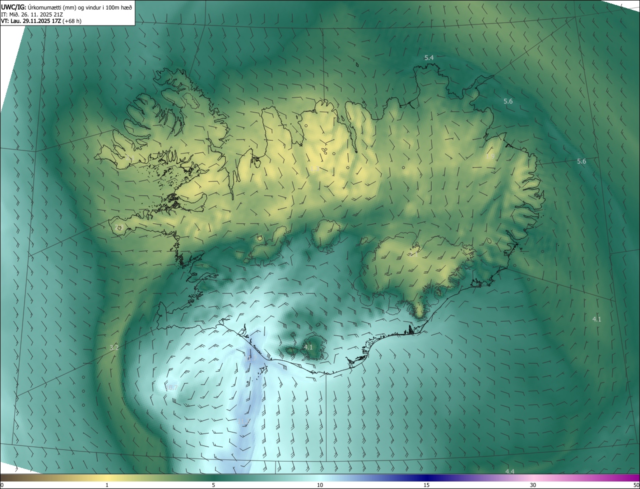Click the initial time line "IT: Mið. 26. 11. 2025 21Z"
Screen dimensions: 640x489
coord(33,14)
